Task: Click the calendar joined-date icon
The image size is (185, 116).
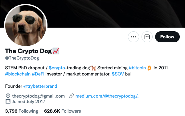Action: 8,102
